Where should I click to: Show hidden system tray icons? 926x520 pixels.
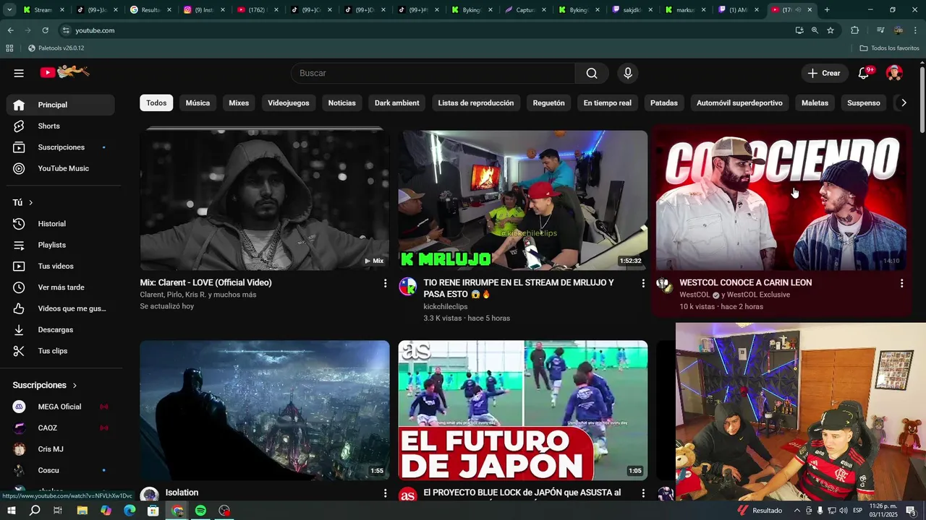coord(797,511)
